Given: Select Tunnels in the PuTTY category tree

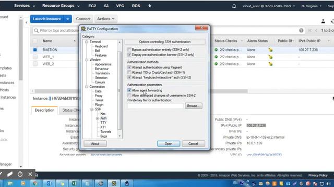Looking at the screenshot, I should coord(105,131).
